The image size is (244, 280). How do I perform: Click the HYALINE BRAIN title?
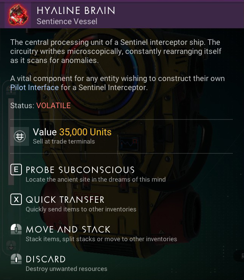coord(76,10)
